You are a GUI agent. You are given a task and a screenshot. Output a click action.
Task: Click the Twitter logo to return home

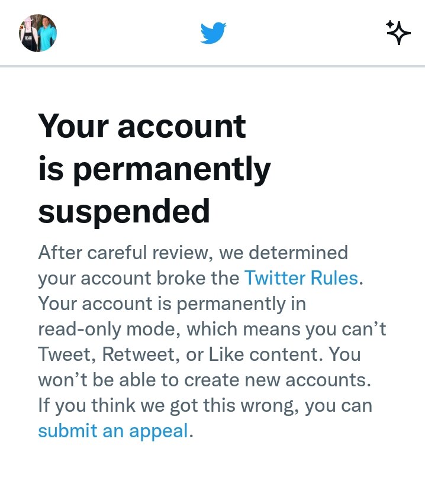coord(214,34)
